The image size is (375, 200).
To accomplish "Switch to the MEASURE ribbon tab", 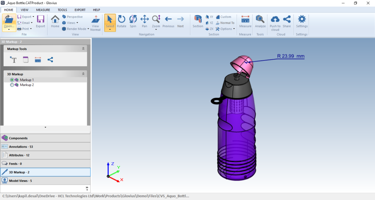I will click(43, 10).
